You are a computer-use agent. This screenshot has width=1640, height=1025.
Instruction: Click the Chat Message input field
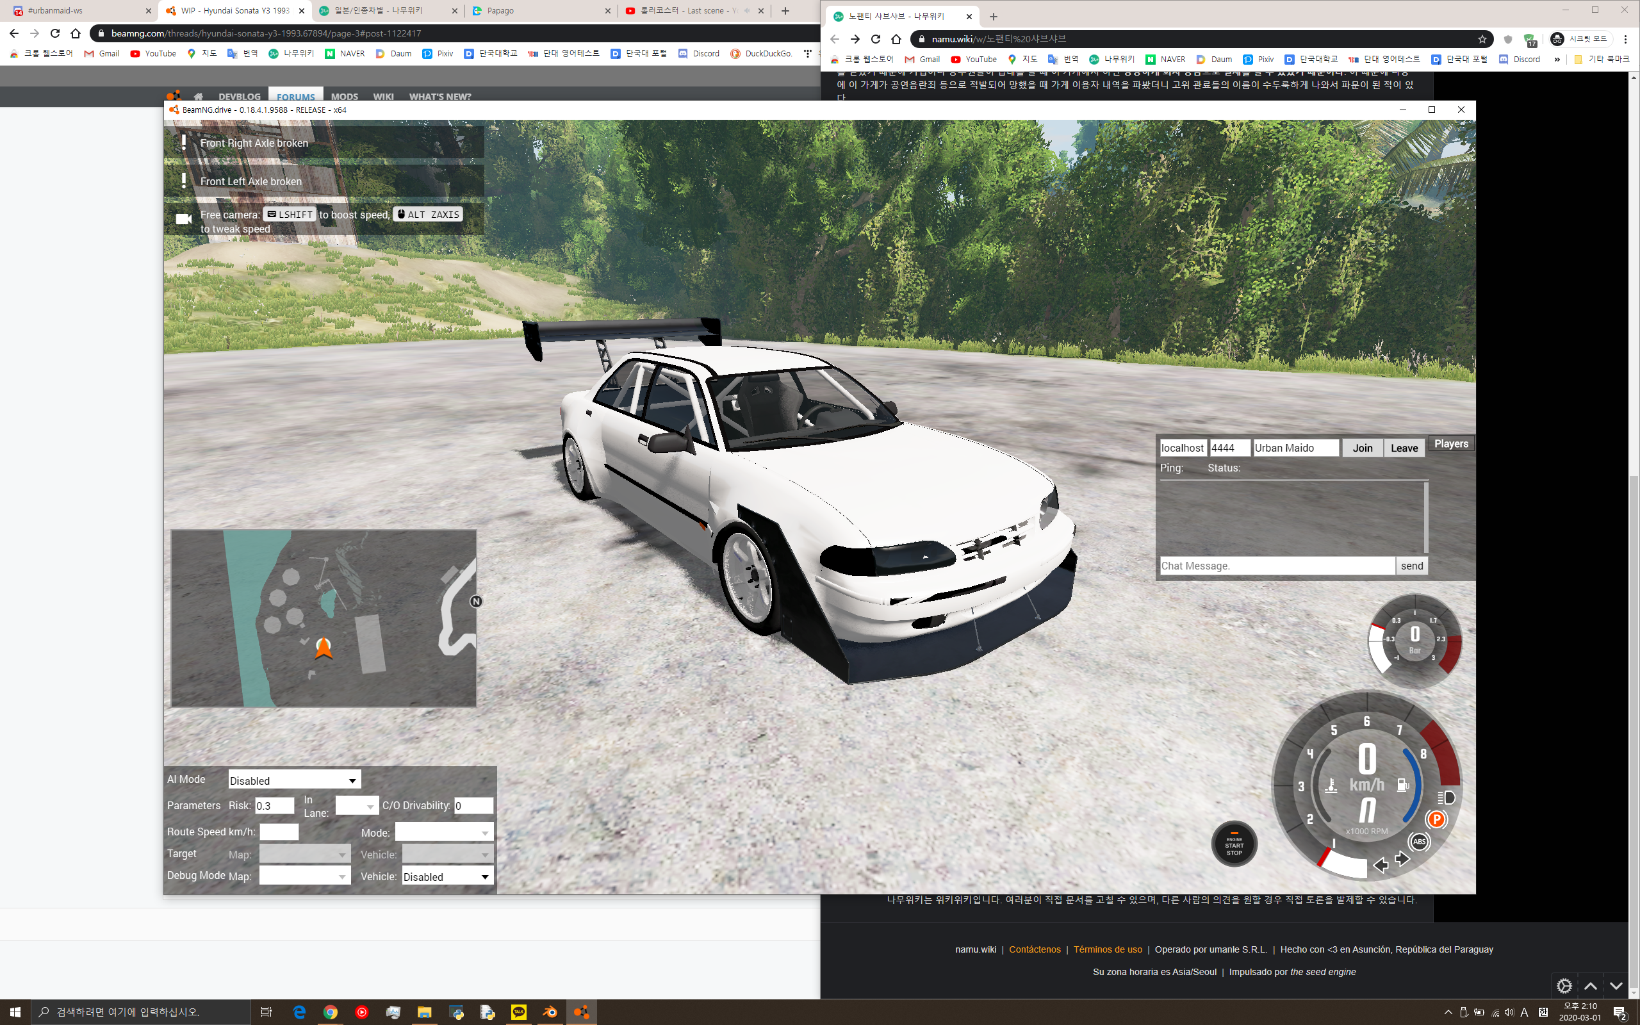pyautogui.click(x=1276, y=566)
